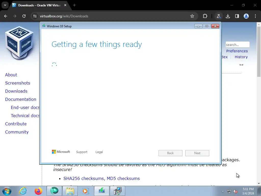Click the VirtualBox site search field

(x=238, y=45)
